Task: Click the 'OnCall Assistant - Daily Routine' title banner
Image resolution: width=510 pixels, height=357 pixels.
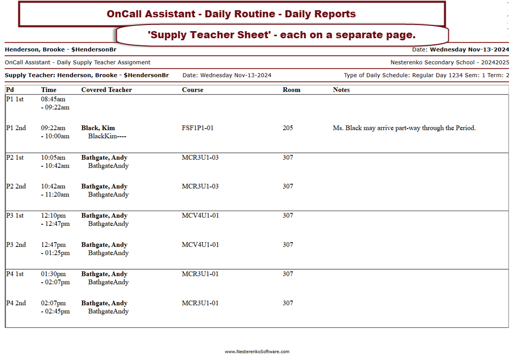Action: click(x=232, y=14)
